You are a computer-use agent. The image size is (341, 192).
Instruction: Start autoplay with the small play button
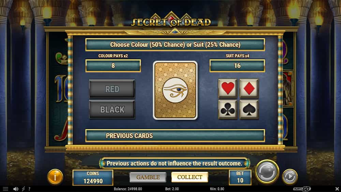[290, 177]
